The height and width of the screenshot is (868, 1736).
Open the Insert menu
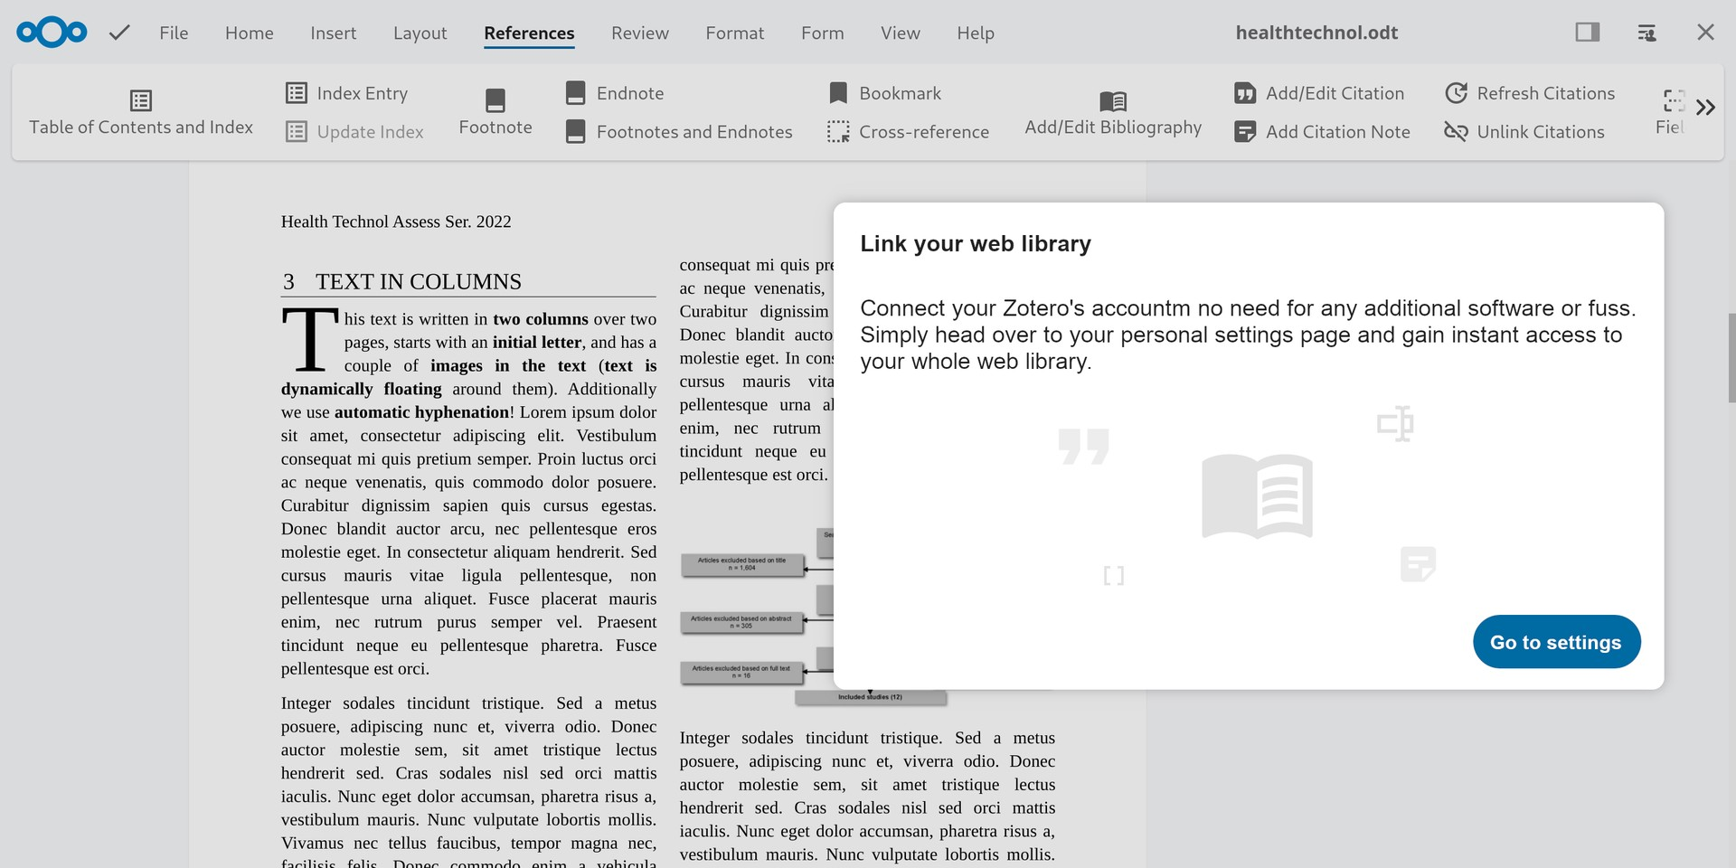coord(333,33)
